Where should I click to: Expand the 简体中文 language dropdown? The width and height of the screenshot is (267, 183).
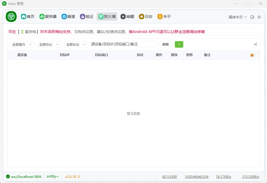pyautogui.click(x=238, y=17)
